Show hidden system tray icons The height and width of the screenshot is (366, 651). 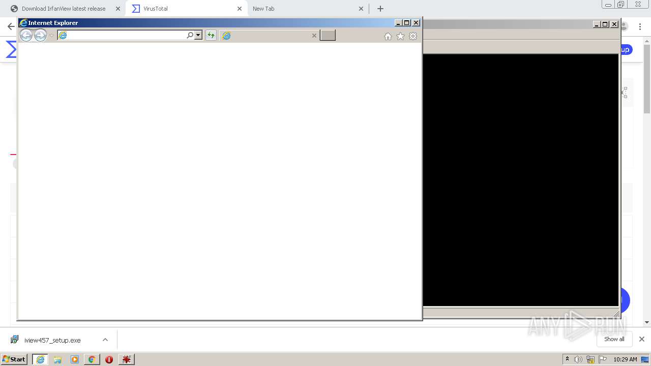point(567,359)
